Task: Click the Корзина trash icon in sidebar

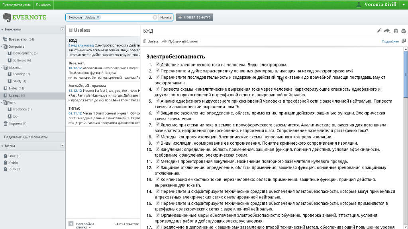Action: [6, 123]
